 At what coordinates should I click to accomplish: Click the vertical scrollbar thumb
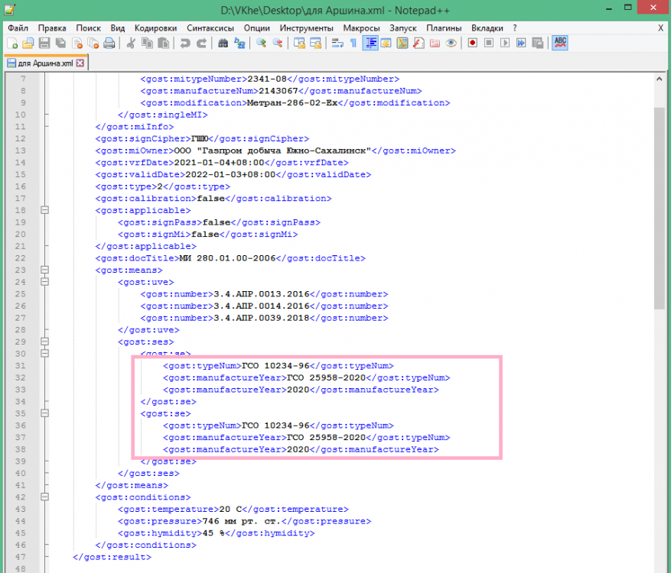point(660,206)
